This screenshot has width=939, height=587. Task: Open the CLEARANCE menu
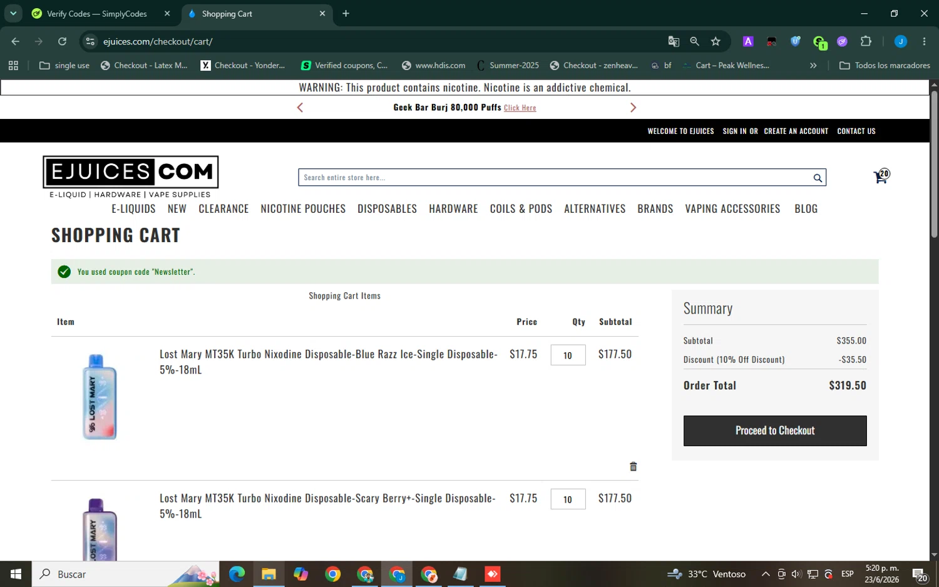[223, 208]
